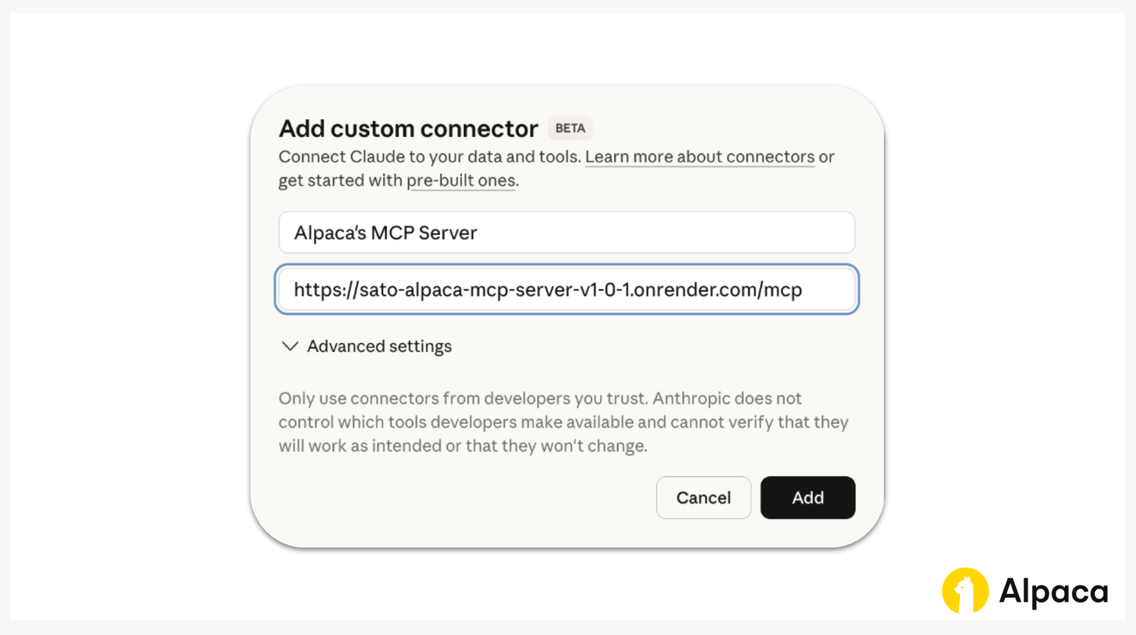Focus the "Alpaca's MCP Server" name field

[566, 232]
